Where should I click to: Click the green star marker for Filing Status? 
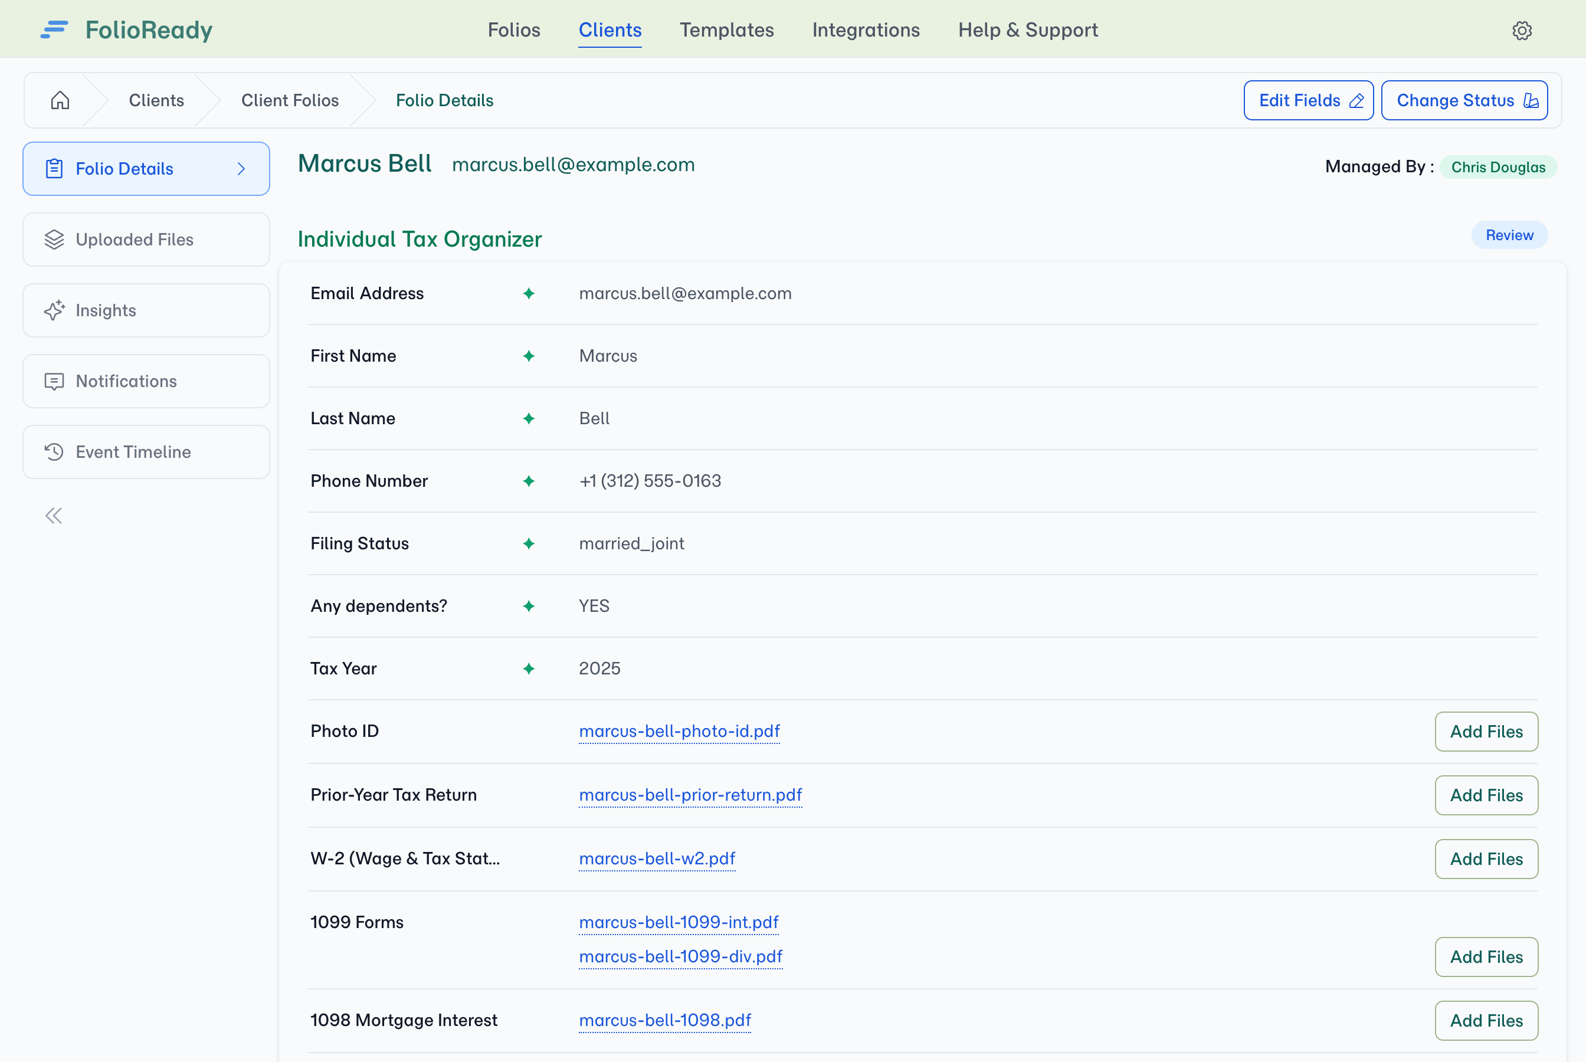pyautogui.click(x=529, y=544)
